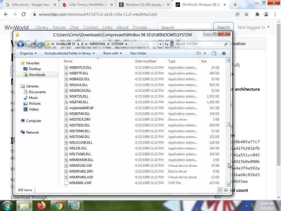The image size is (281, 211).
Task: Click Chrome reload page icon
Action: coord(24,14)
